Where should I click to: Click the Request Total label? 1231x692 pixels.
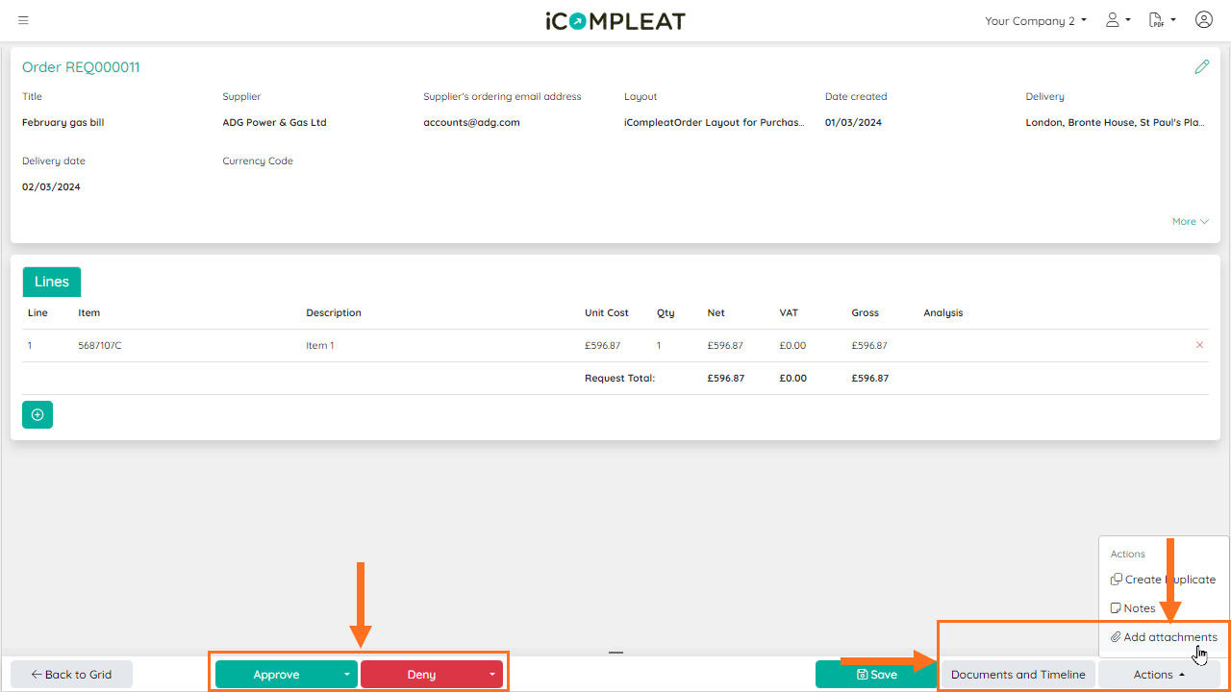(x=619, y=379)
